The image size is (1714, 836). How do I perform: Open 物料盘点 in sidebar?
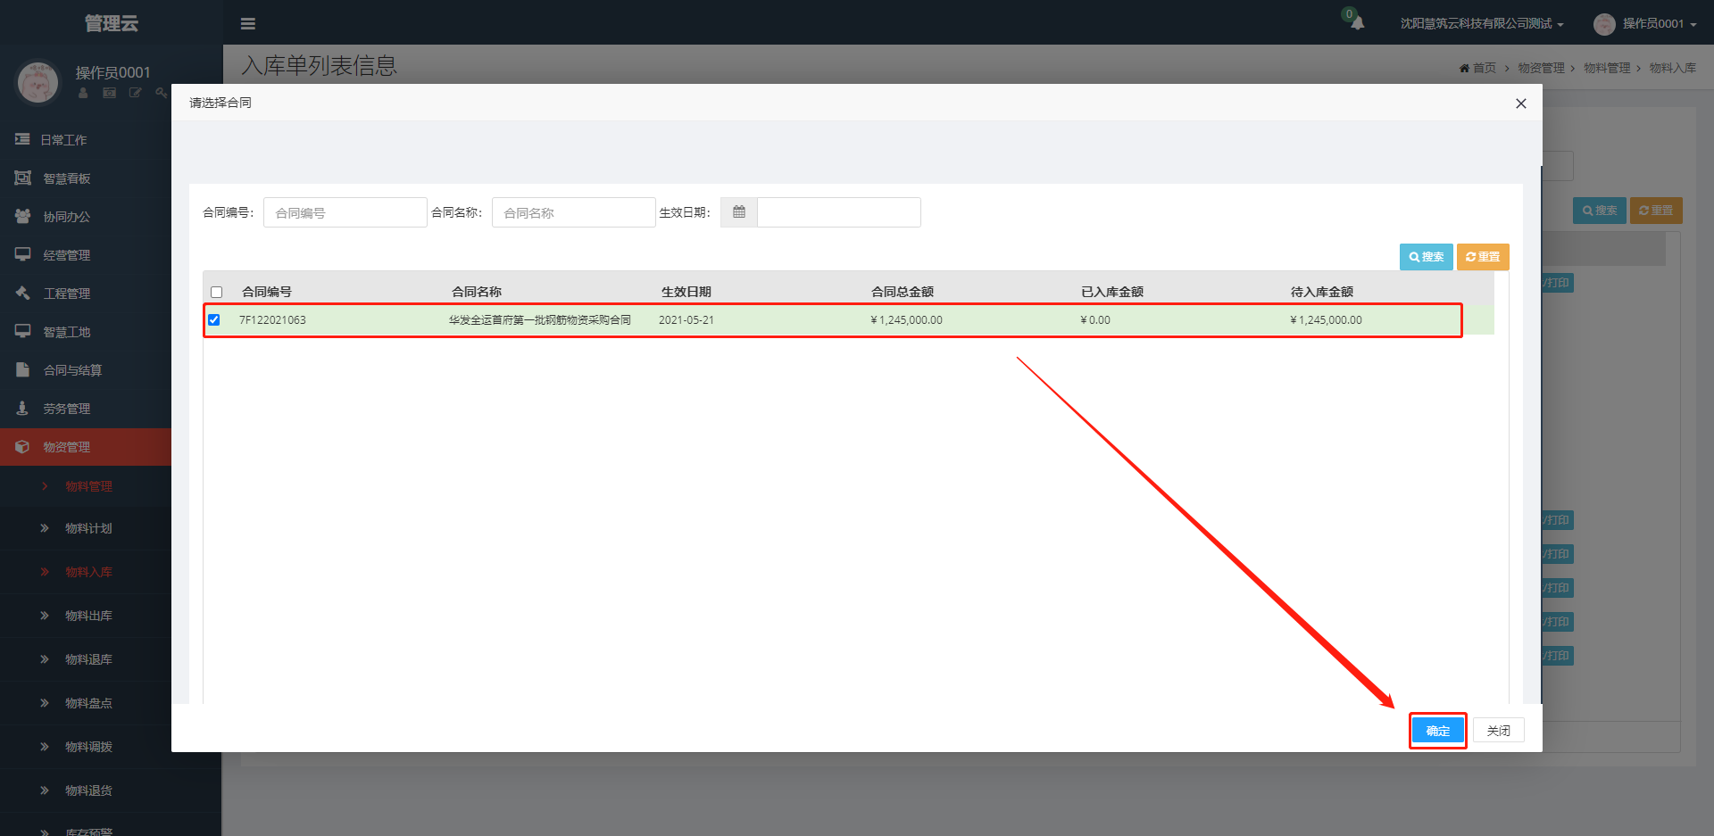pyautogui.click(x=88, y=703)
